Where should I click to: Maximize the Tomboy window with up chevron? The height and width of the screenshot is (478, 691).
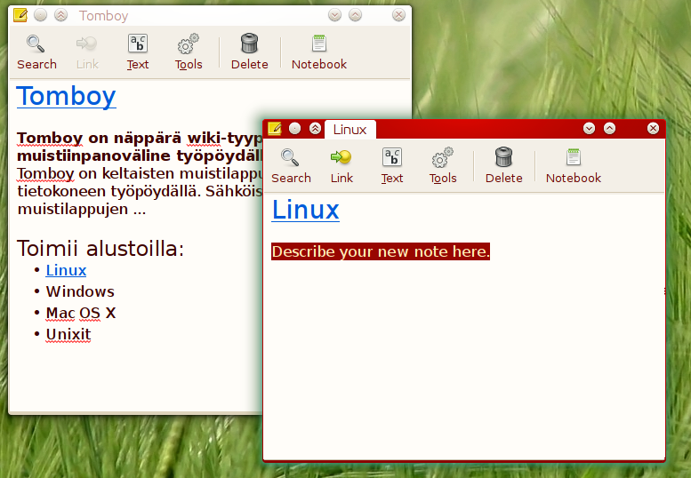coord(355,15)
